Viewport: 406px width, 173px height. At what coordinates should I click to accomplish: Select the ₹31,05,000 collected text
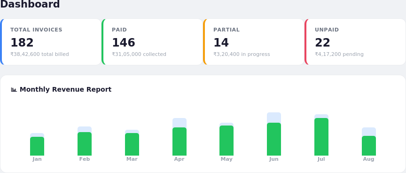click(x=139, y=55)
